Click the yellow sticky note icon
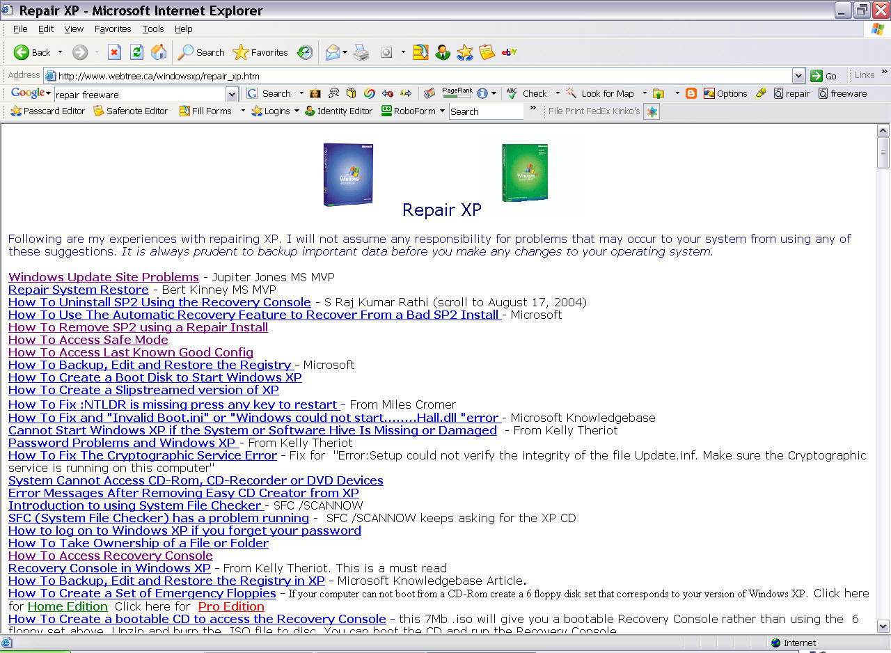 pos(487,52)
